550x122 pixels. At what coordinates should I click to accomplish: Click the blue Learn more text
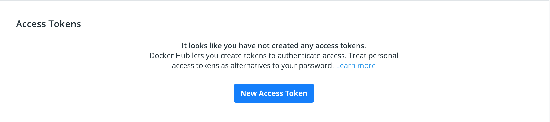pyautogui.click(x=355, y=65)
